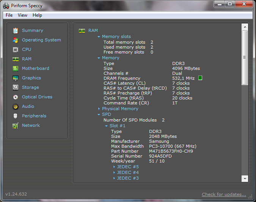Click the PC3-10700 (667 MHz) bandwidth value
This screenshot has height=202, width=256.
(173, 146)
